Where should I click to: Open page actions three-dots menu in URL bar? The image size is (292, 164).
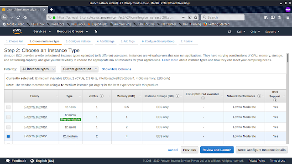point(183,17)
